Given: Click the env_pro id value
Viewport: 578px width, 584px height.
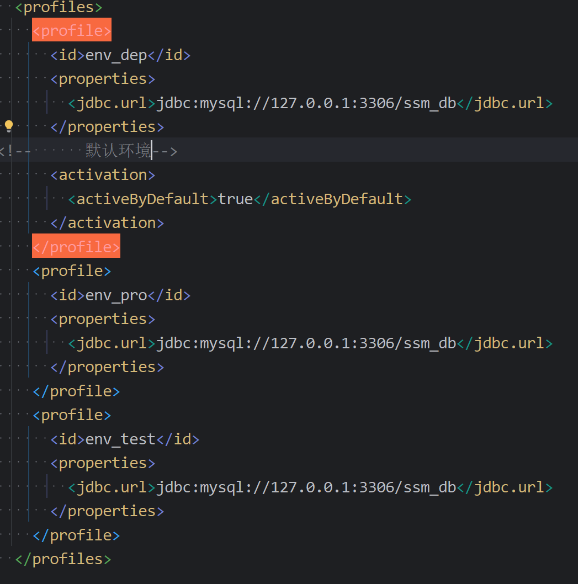Looking at the screenshot, I should click(x=116, y=295).
